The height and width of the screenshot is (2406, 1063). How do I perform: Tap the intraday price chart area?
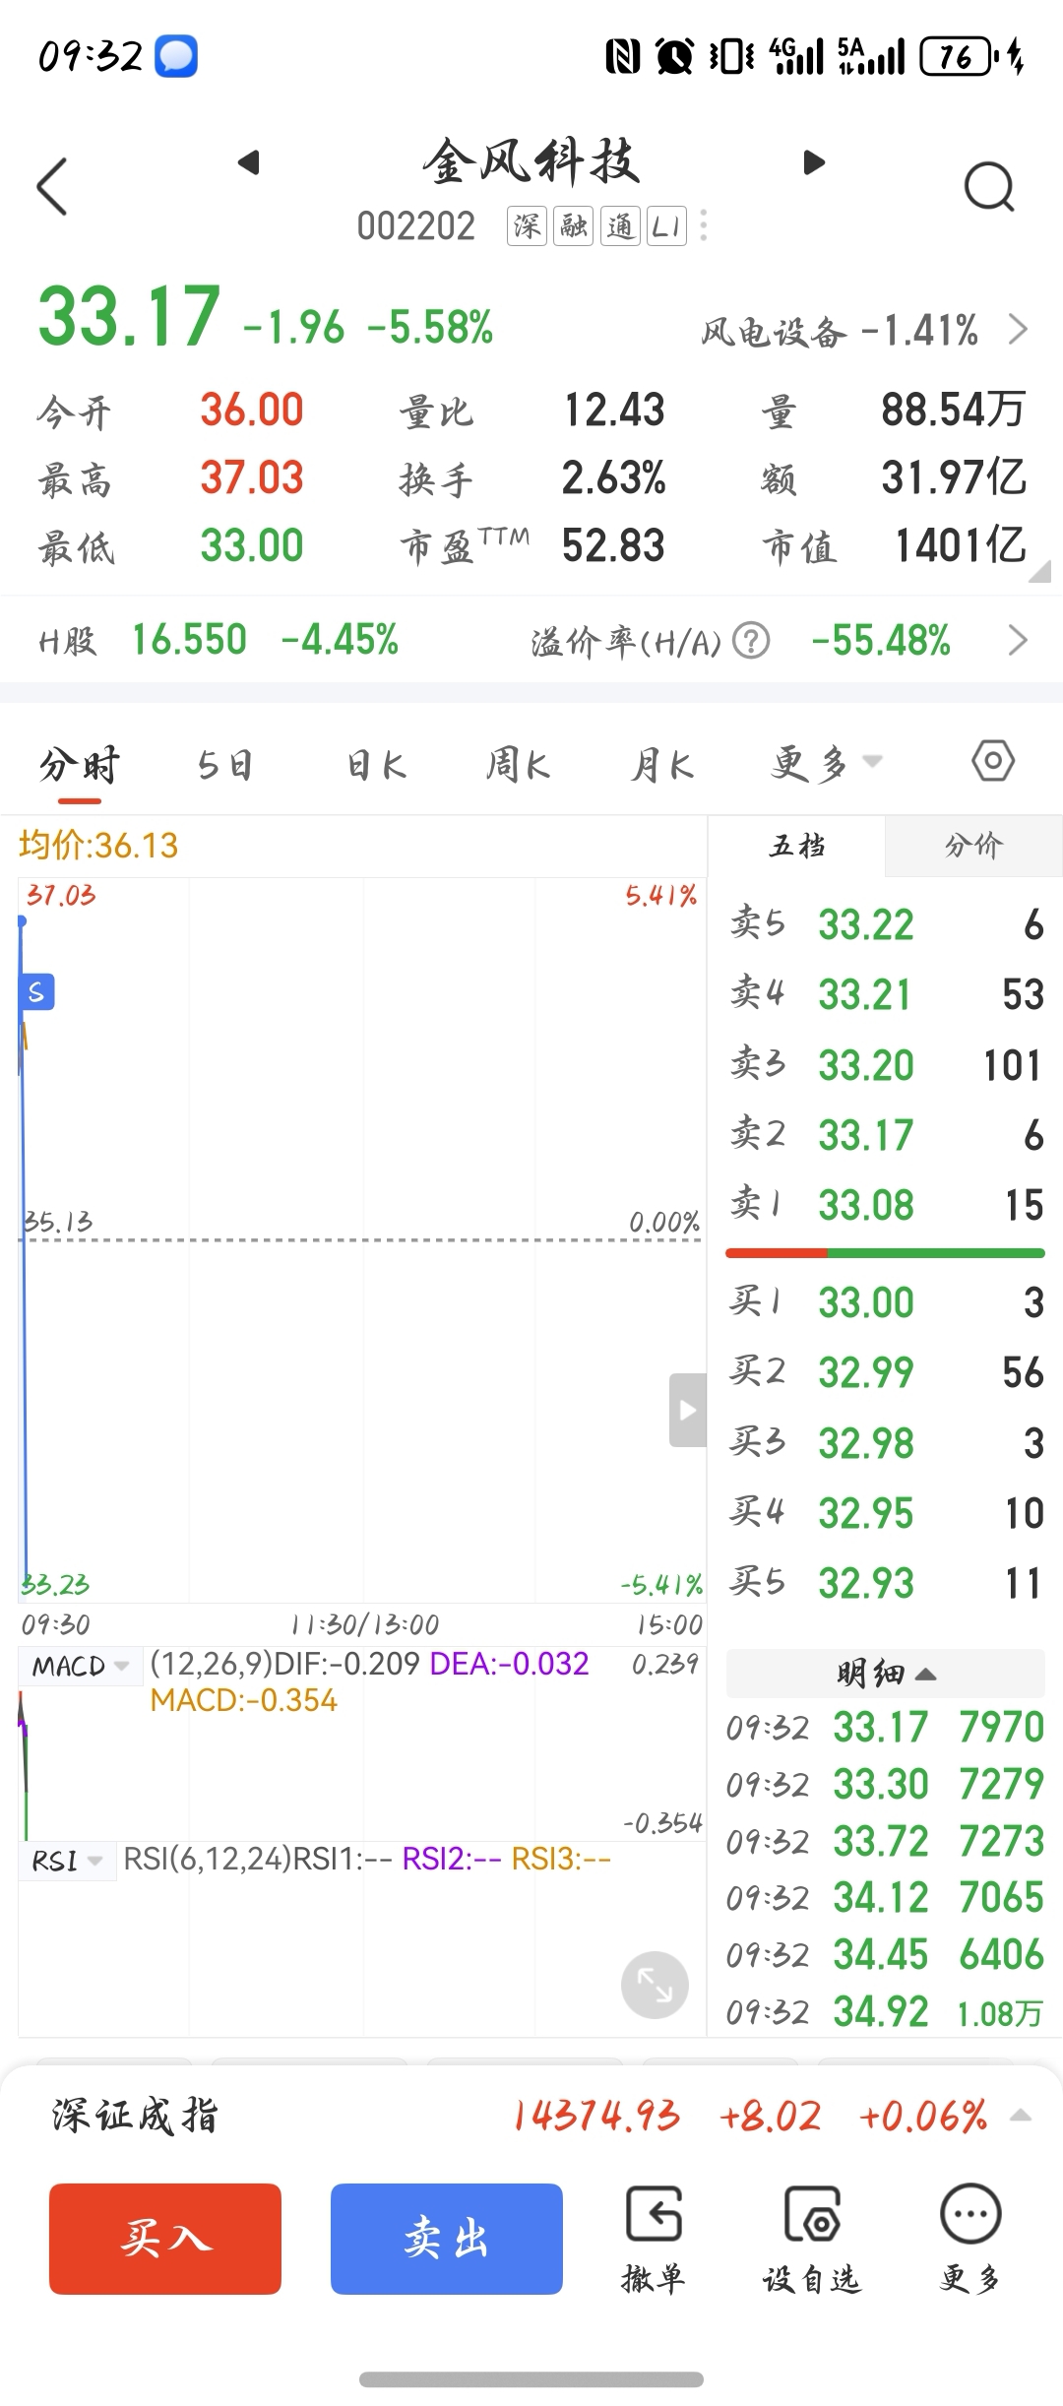[x=362, y=1240]
